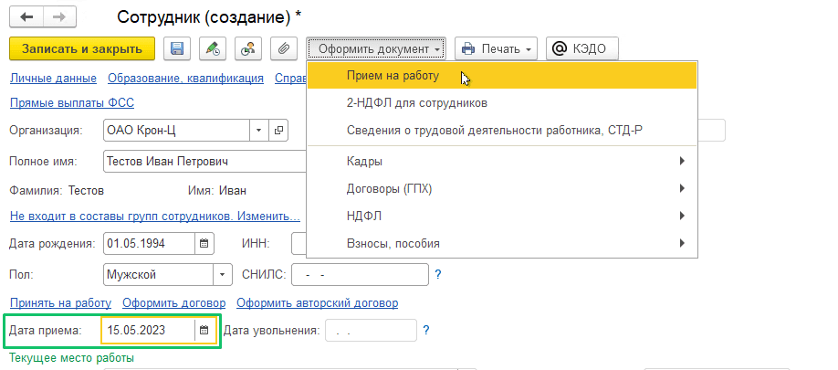Go forward with the right arrow

coord(58,17)
